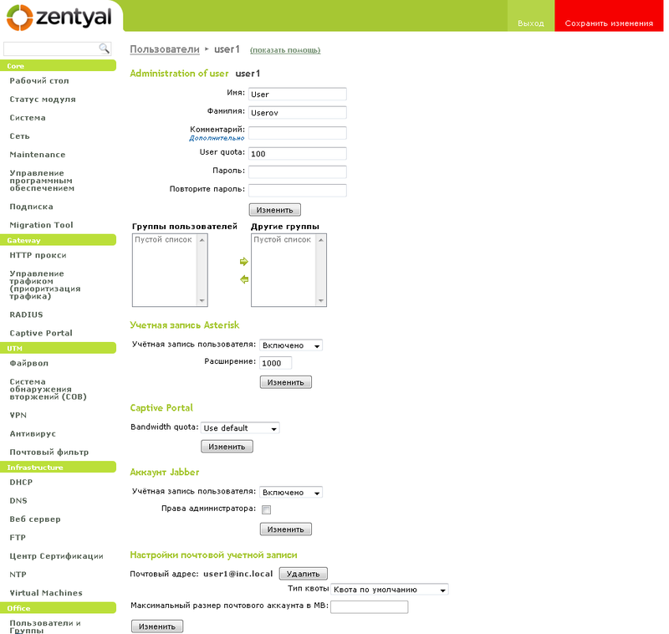Click Изменить button in Captive Portal section

coord(227,447)
